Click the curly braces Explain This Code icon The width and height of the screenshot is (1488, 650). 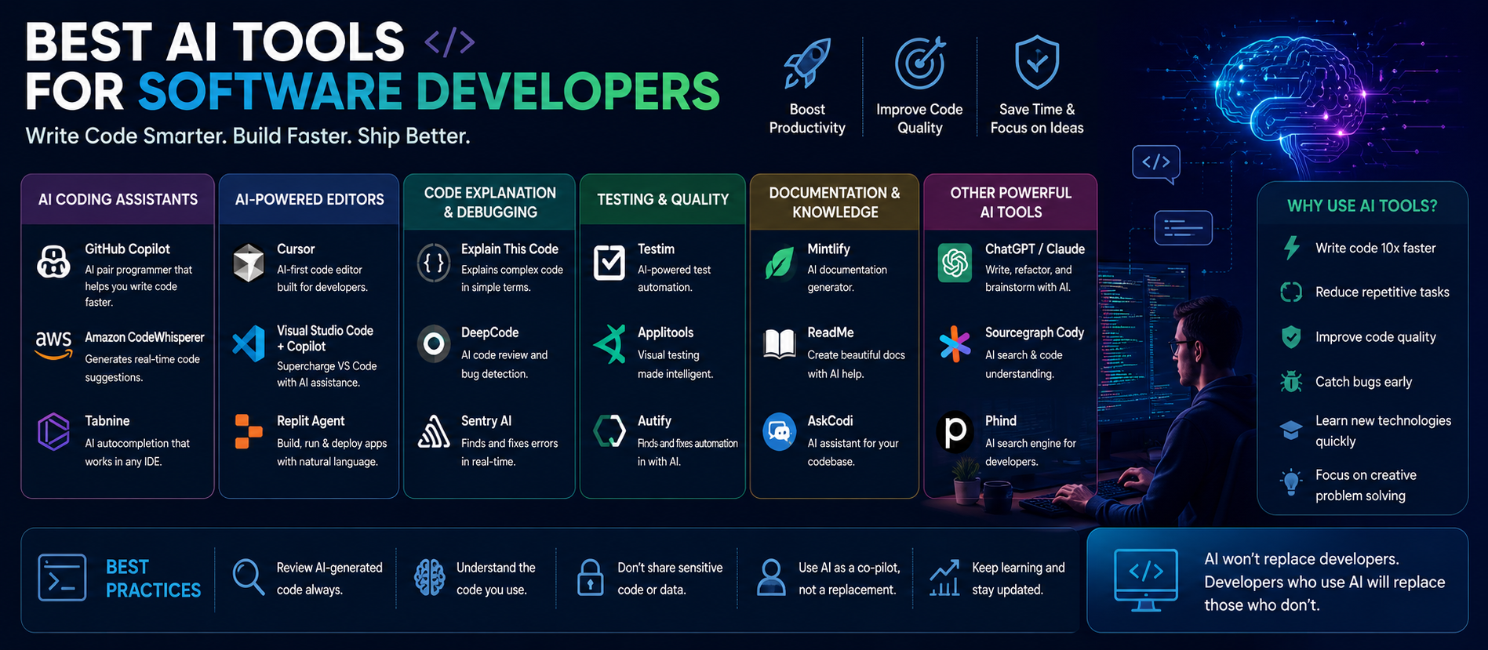[433, 263]
